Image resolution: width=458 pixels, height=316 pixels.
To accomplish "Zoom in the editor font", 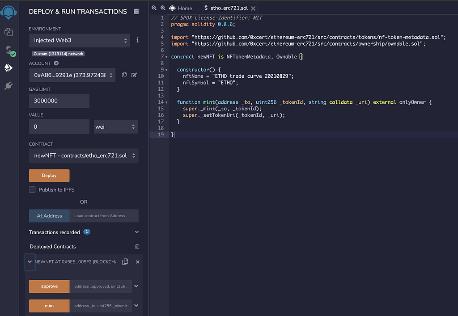I will tap(163, 8).
